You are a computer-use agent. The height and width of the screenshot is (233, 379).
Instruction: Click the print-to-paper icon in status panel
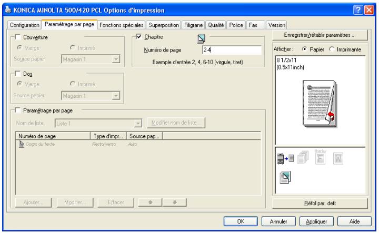pyautogui.click(x=285, y=159)
